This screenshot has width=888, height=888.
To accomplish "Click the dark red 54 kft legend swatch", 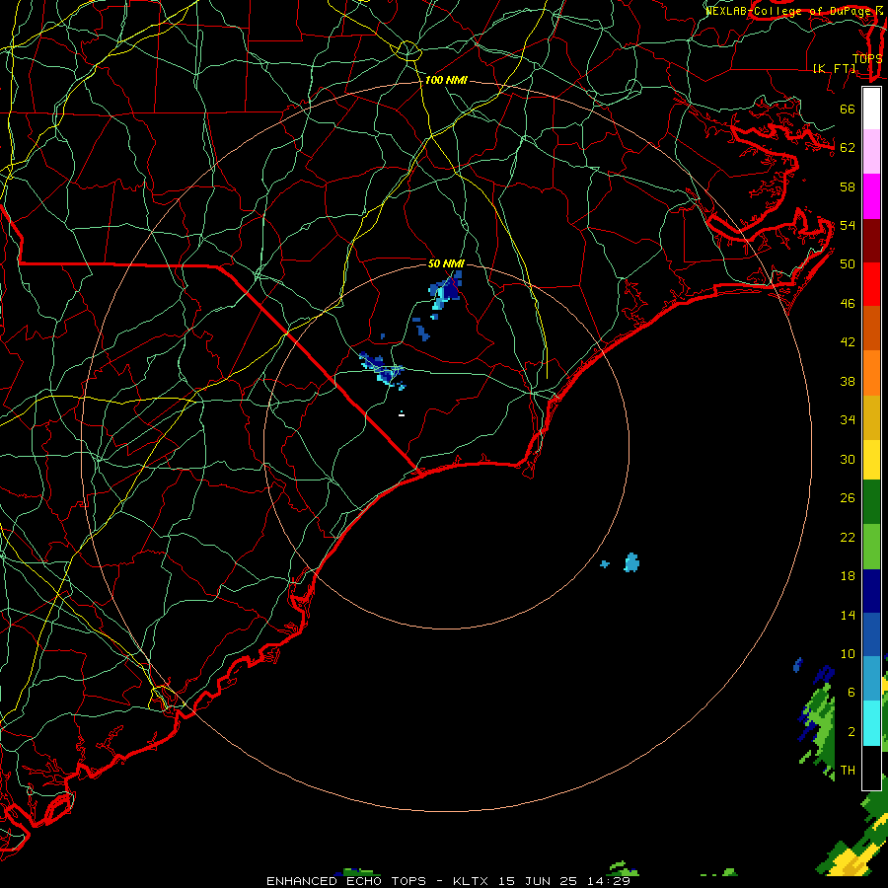I will pyautogui.click(x=871, y=241).
